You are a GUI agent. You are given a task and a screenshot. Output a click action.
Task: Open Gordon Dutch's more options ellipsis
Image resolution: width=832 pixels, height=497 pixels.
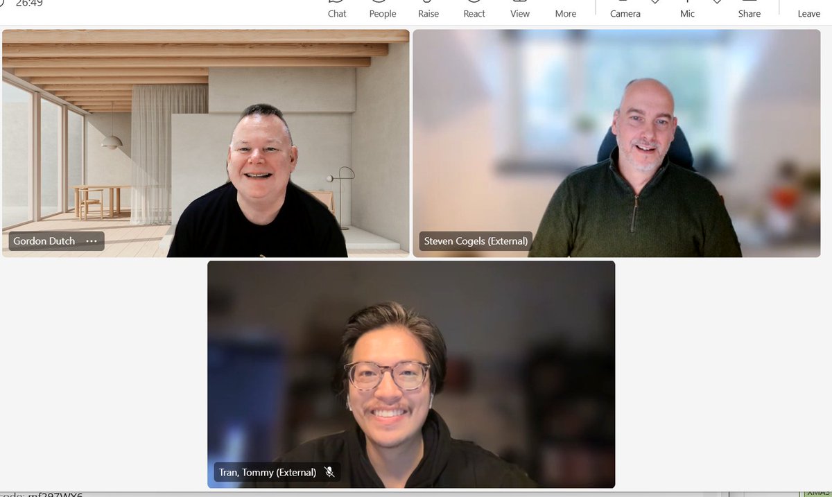click(x=92, y=241)
